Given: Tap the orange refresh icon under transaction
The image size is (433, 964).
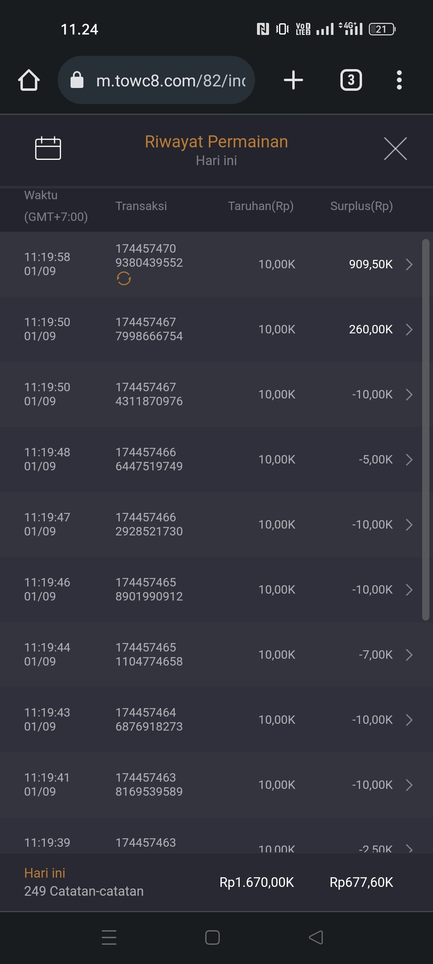Looking at the screenshot, I should (124, 278).
